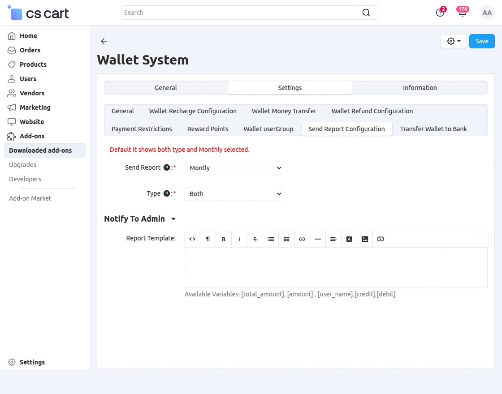Viewport: 502px width, 394px height.
Task: Collapse the Notify To Admin section
Action: click(x=174, y=219)
